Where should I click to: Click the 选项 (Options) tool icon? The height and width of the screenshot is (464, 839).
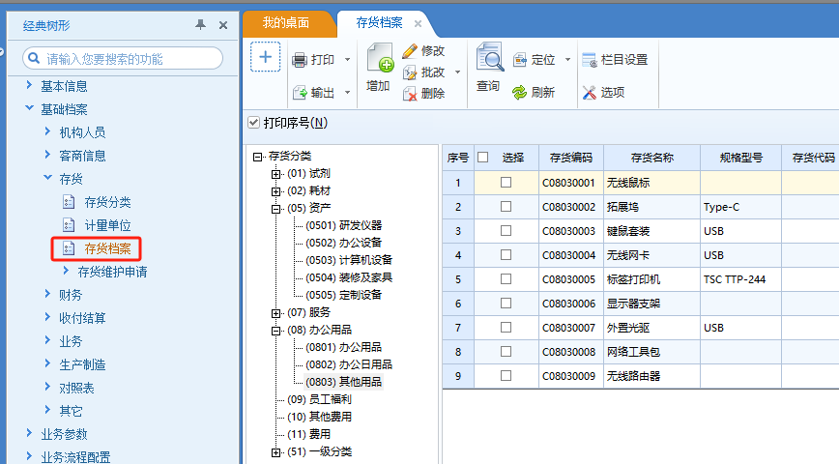[590, 93]
